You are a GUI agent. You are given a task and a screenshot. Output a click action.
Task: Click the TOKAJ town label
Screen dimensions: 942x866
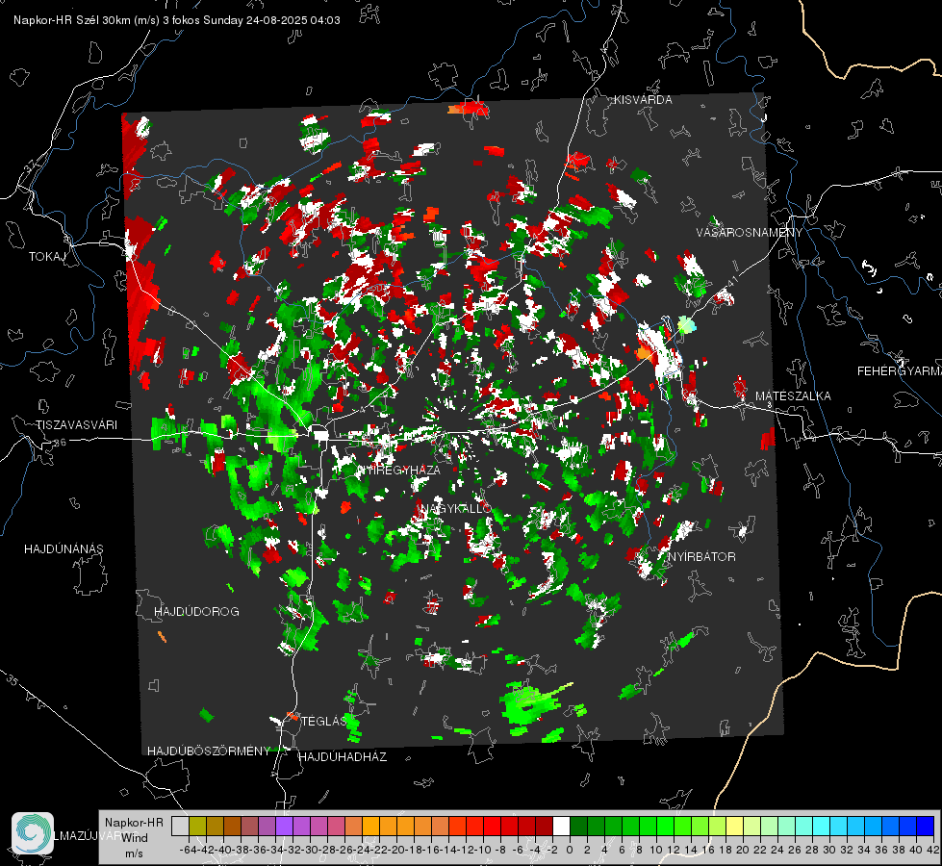(47, 257)
